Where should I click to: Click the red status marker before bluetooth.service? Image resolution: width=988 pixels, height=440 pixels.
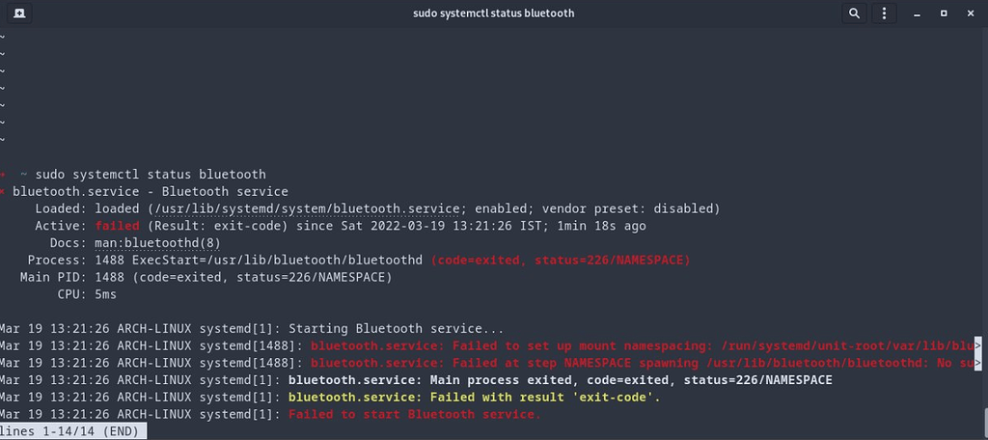point(3,192)
